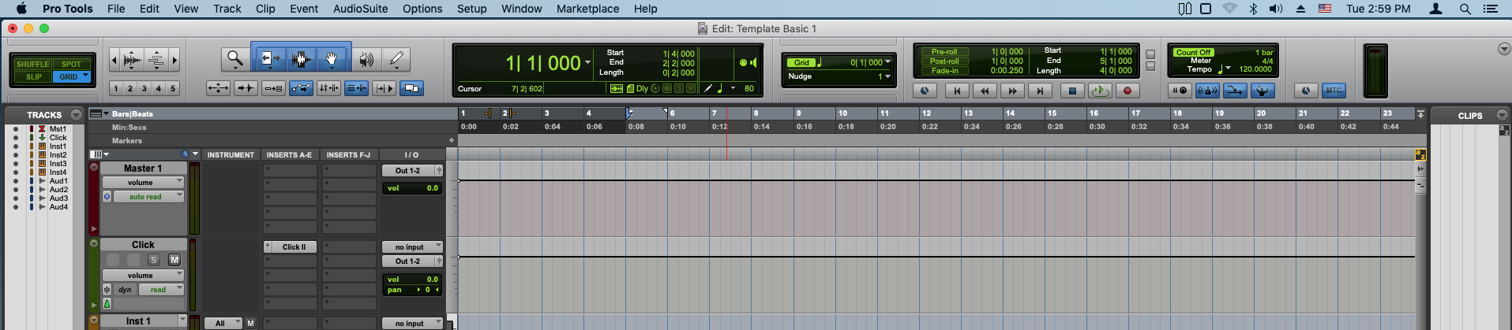This screenshot has height=330, width=1512.
Task: Enable the Post-roll button
Action: pos(944,61)
